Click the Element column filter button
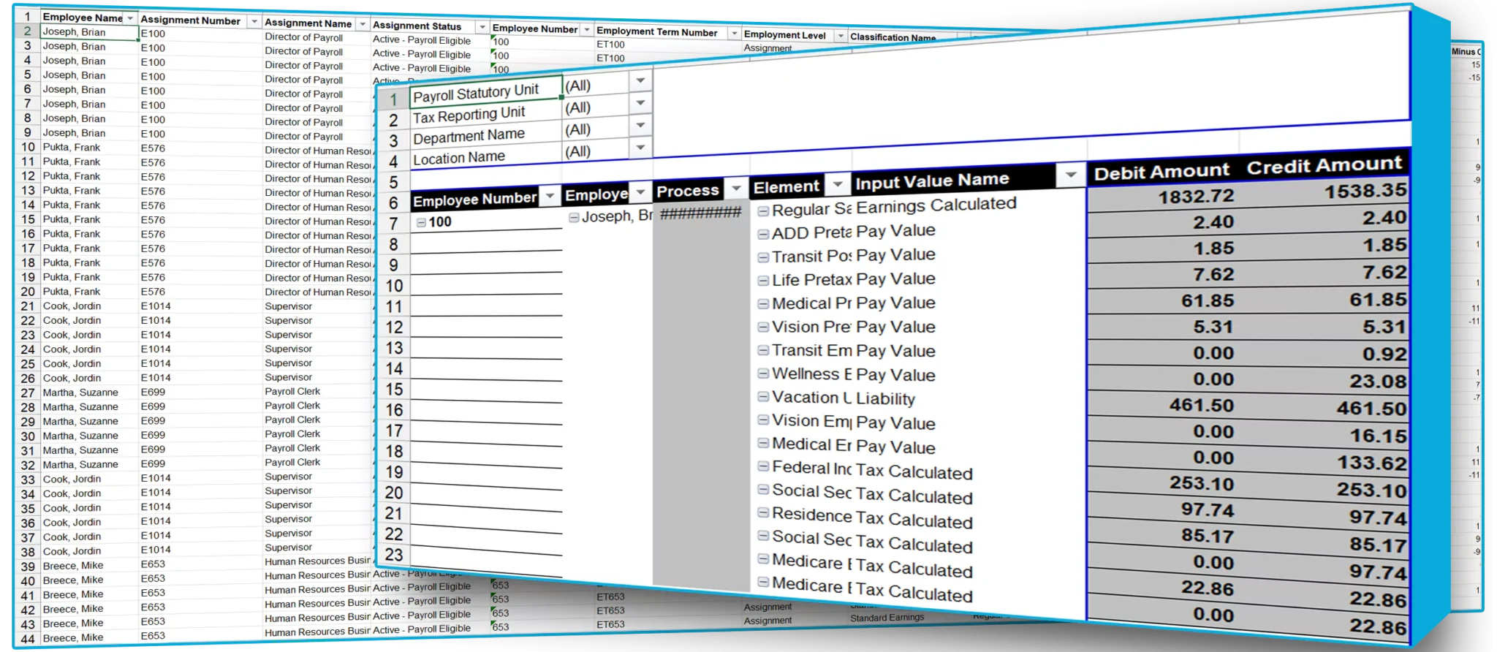Viewport: 1497px width, 652px height. [x=838, y=184]
